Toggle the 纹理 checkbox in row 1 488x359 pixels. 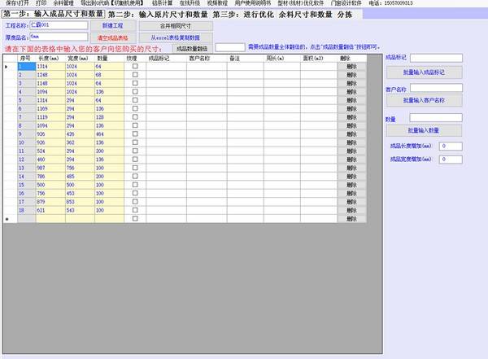pyautogui.click(x=135, y=66)
